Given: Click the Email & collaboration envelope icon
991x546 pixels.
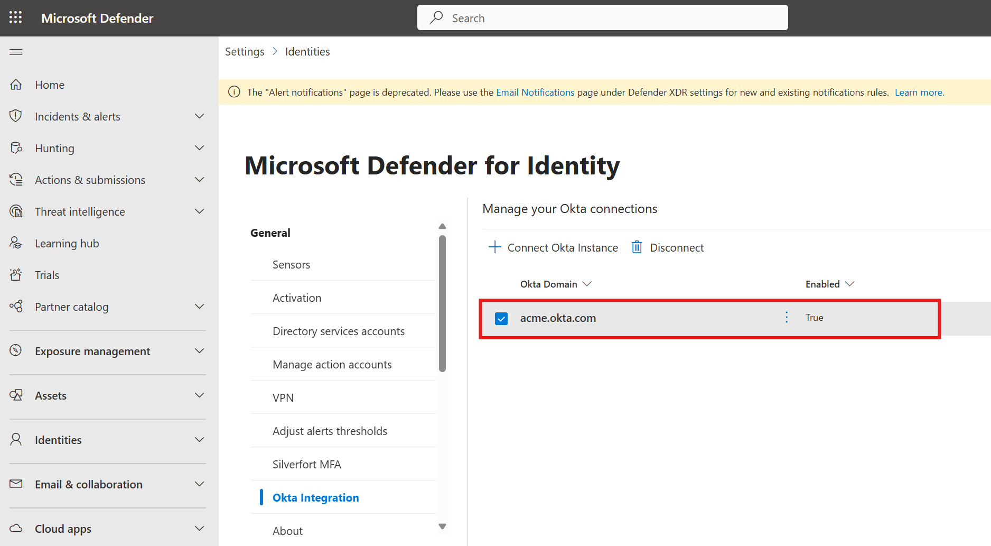Looking at the screenshot, I should click(x=16, y=484).
